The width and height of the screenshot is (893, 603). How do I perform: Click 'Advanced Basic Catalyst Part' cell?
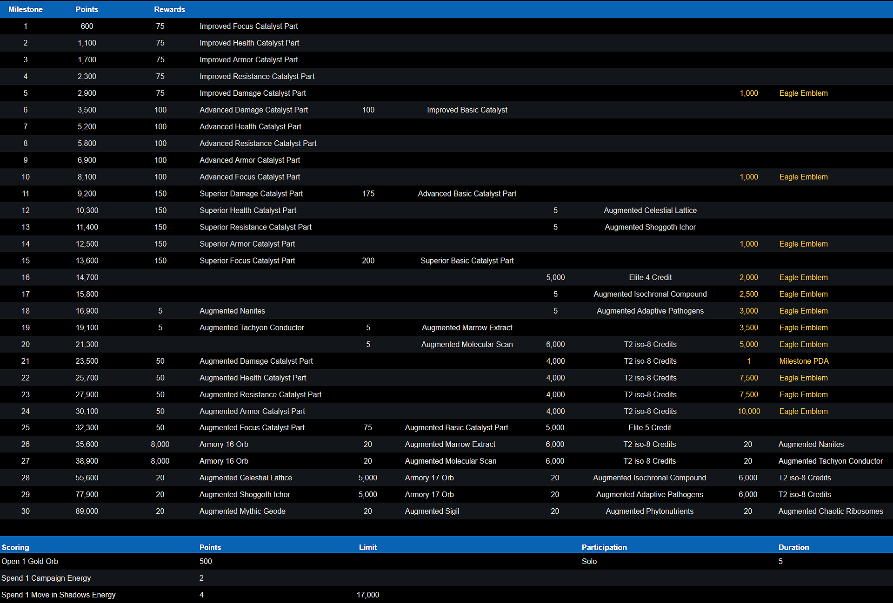coord(467,194)
